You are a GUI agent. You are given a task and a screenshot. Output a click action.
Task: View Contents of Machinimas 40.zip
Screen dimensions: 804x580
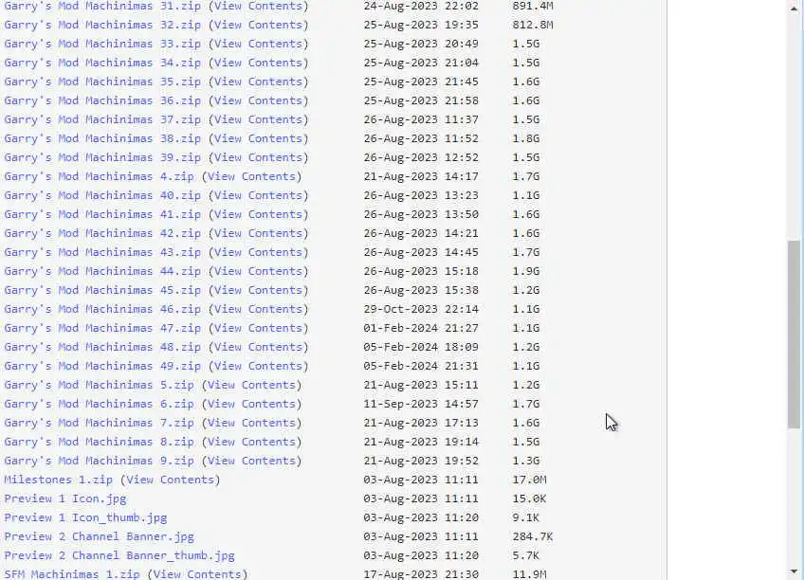[259, 196]
